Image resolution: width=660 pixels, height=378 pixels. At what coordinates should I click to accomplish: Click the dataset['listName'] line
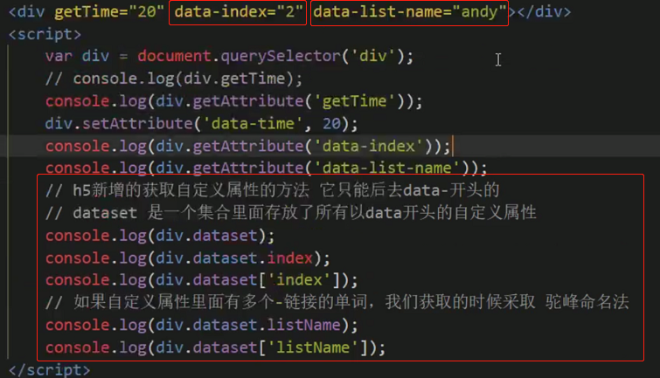pos(216,347)
